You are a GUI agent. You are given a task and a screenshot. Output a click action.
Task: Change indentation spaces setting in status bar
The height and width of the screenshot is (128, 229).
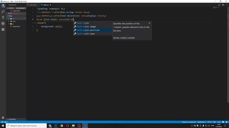tap(201, 122)
